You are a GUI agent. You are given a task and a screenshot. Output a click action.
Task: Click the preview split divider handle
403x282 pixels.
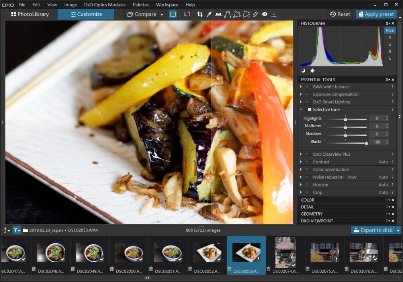coord(211,122)
